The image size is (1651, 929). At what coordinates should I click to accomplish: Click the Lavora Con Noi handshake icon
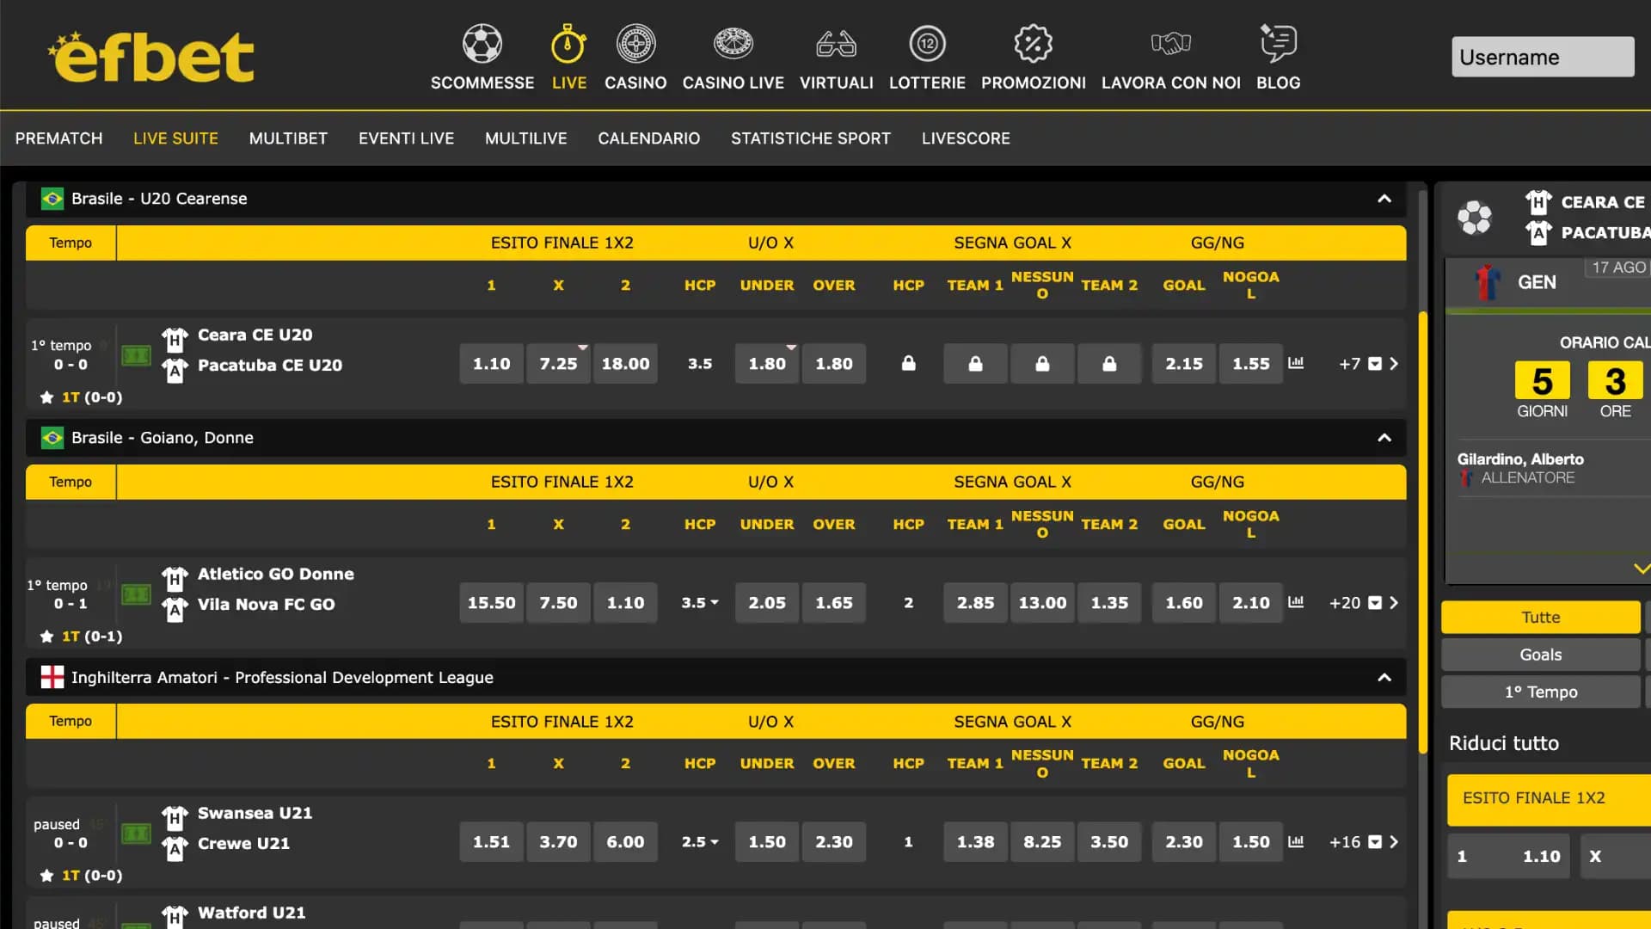tap(1170, 43)
